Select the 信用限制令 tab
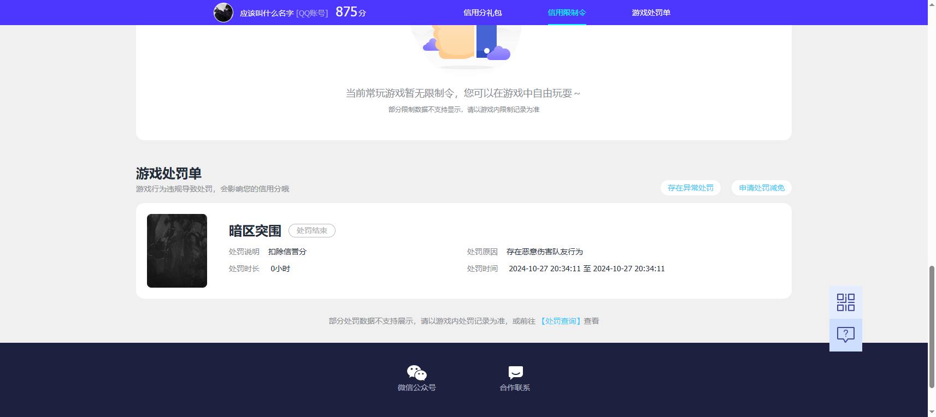Viewport: 936px width, 417px height. coord(567,13)
